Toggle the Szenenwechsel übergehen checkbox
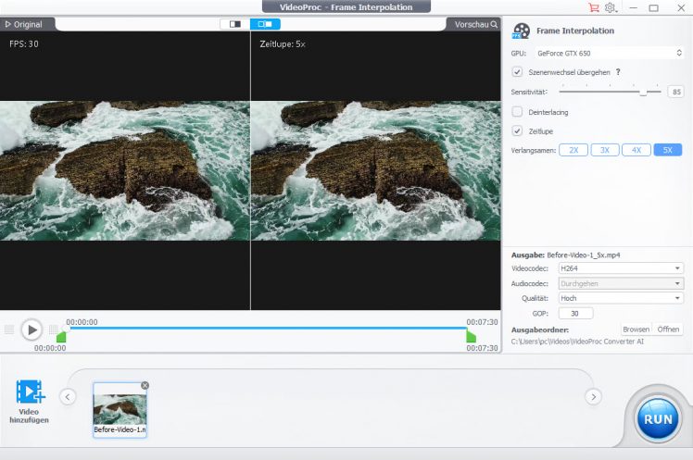The width and height of the screenshot is (693, 460). (x=517, y=71)
